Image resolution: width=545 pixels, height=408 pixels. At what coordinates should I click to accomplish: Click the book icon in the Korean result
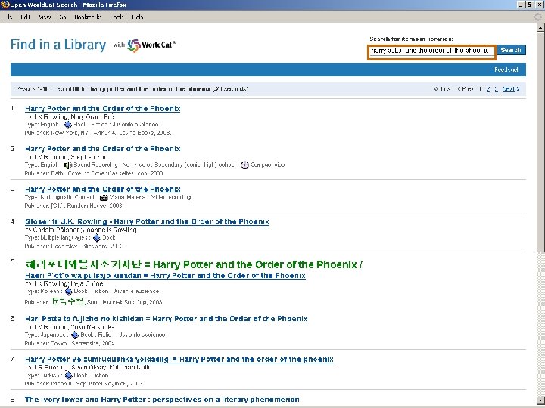(68, 292)
